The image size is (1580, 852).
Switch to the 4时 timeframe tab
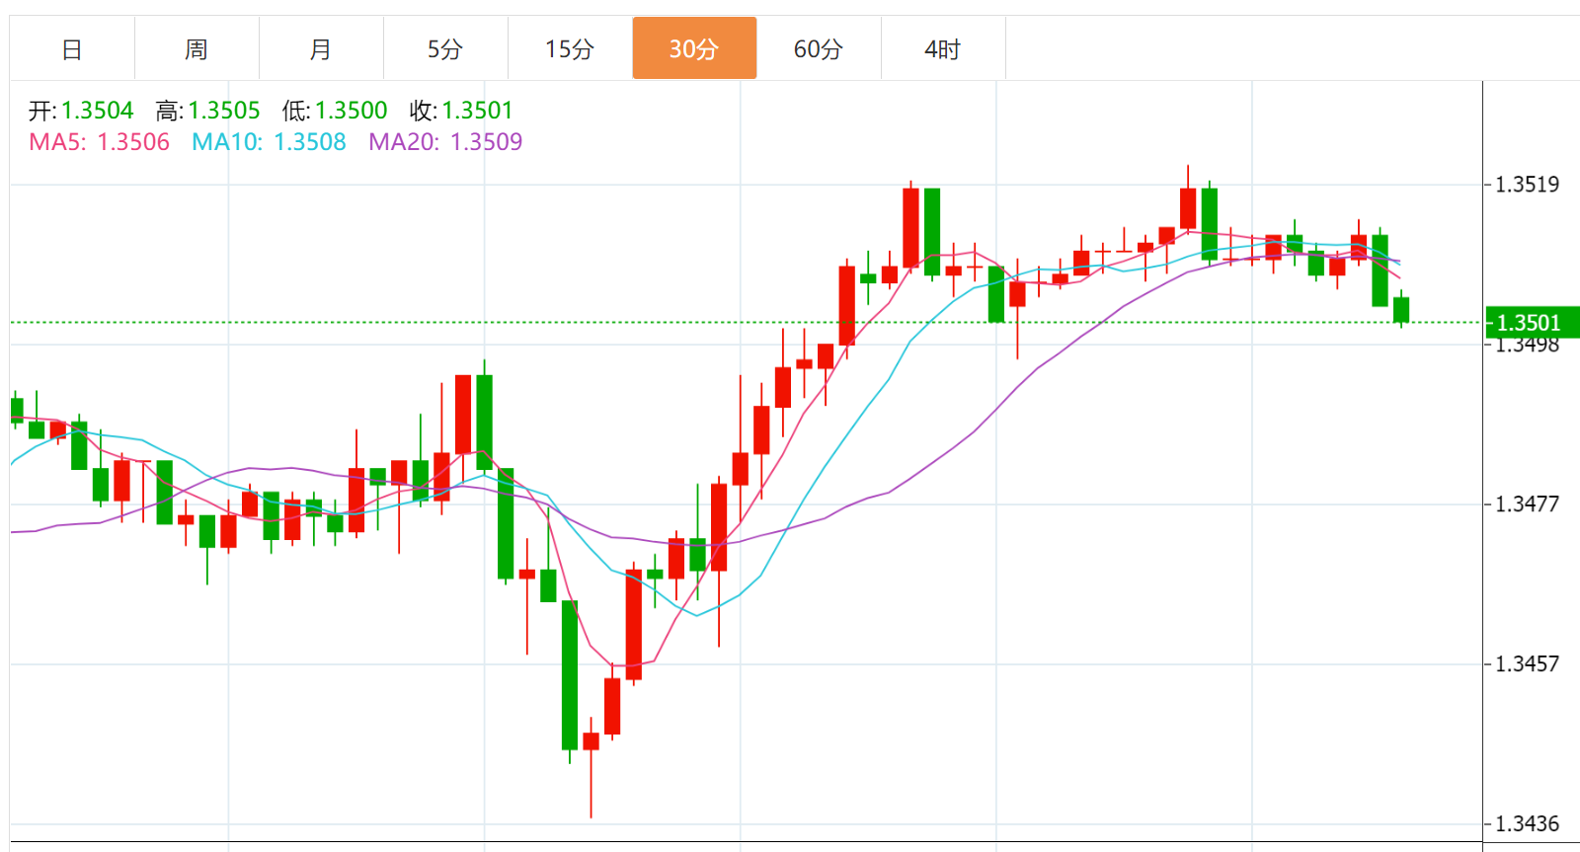(x=943, y=48)
